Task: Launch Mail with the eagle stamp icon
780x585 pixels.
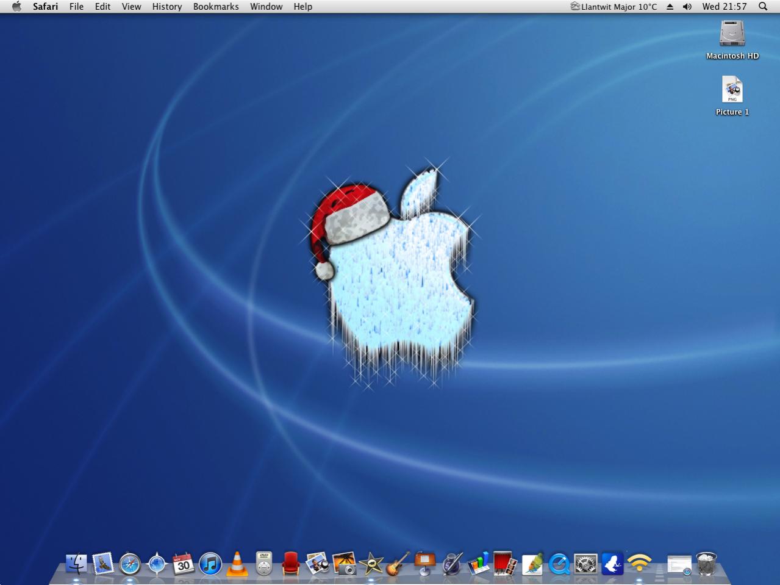Action: click(x=103, y=564)
